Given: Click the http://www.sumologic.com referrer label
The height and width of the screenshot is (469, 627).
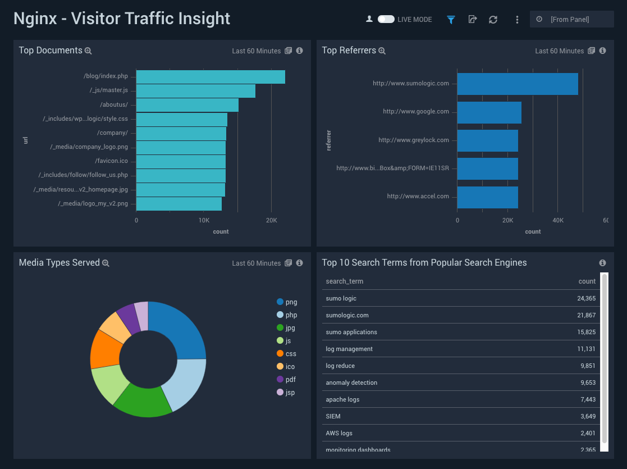Looking at the screenshot, I should coord(410,83).
